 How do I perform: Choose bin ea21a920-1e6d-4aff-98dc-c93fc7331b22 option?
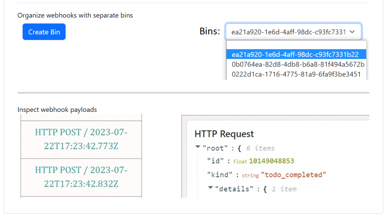pyautogui.click(x=296, y=54)
